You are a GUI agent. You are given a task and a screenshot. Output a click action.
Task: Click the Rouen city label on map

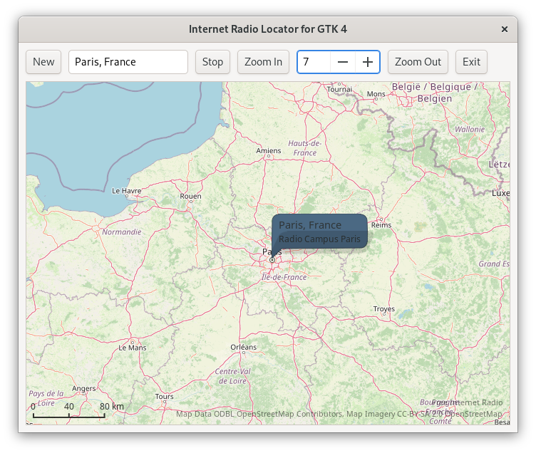click(191, 196)
